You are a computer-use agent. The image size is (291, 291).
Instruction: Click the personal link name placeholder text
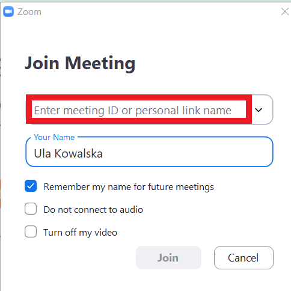click(183, 111)
